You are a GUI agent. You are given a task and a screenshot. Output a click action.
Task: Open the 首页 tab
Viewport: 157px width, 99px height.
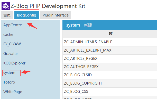7,15
